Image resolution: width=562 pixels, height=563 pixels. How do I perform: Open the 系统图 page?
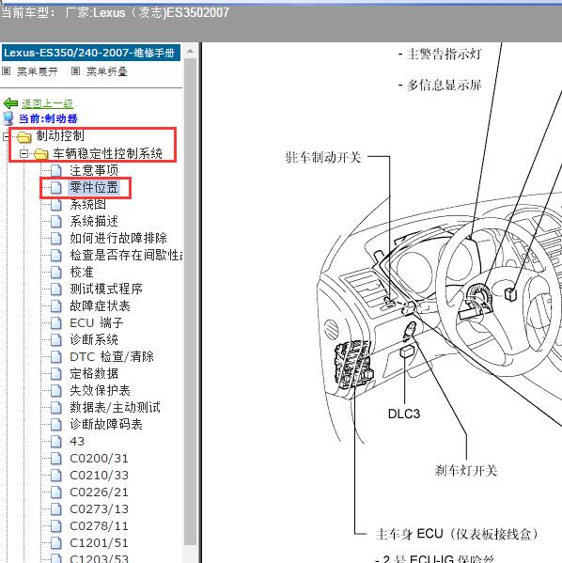(x=88, y=204)
